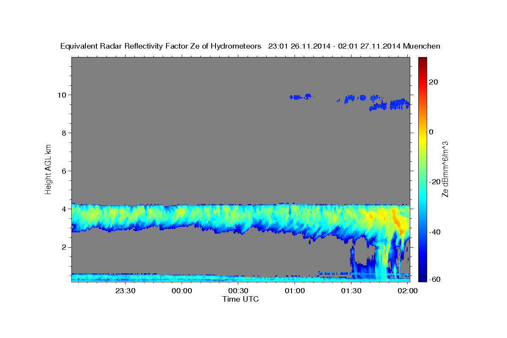This screenshot has height=338, width=507.
Task: Click the colorbar value '-40'
Action: click(435, 232)
